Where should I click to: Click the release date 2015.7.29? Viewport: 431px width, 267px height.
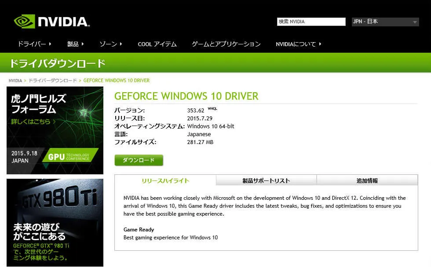(x=200, y=118)
